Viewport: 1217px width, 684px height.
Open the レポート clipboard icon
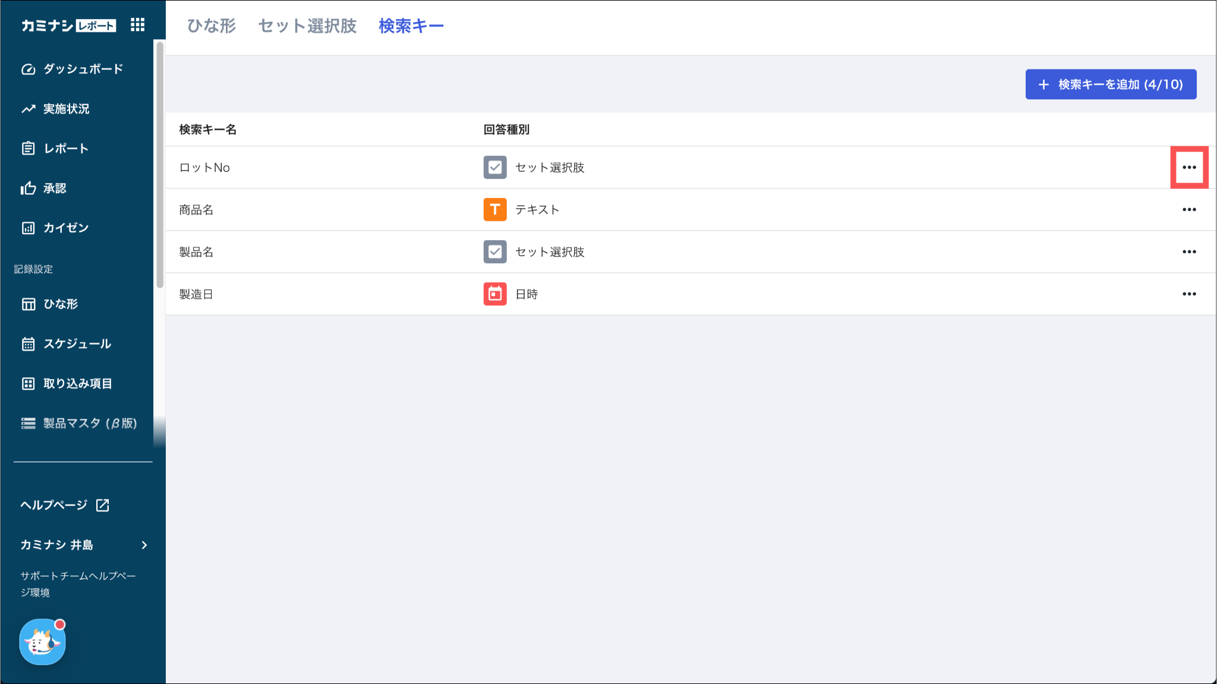[x=28, y=149]
